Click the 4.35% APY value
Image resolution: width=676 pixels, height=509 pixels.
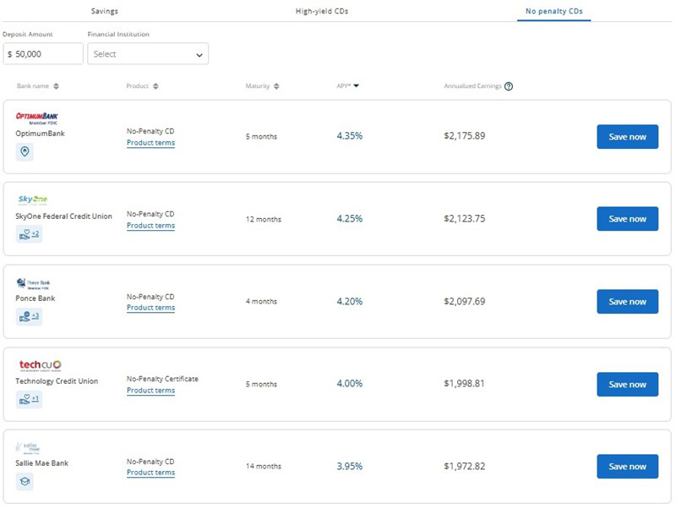pos(350,136)
